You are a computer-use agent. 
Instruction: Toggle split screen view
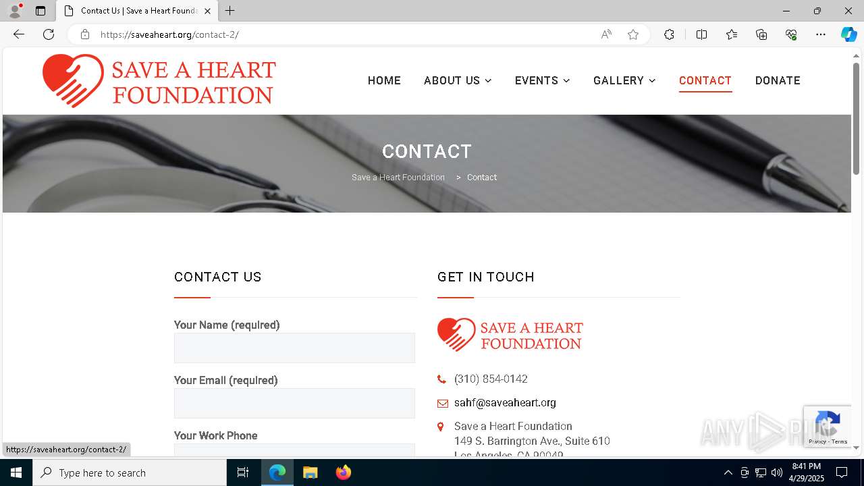701,34
